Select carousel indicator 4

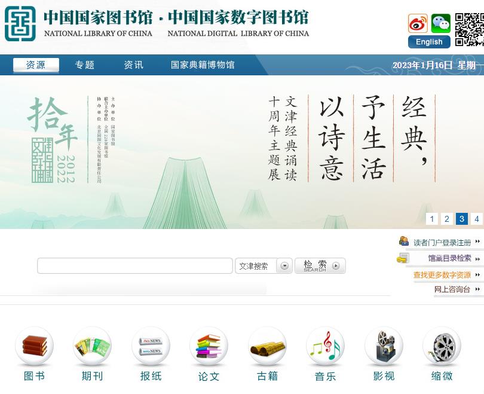click(476, 219)
